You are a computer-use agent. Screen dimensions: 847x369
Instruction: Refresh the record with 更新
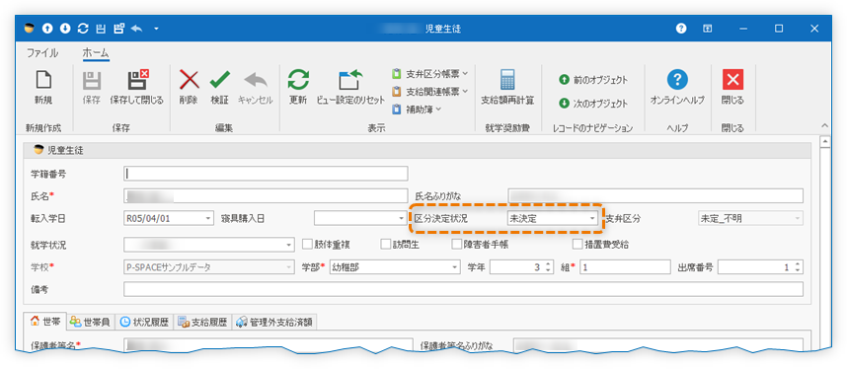click(x=298, y=88)
